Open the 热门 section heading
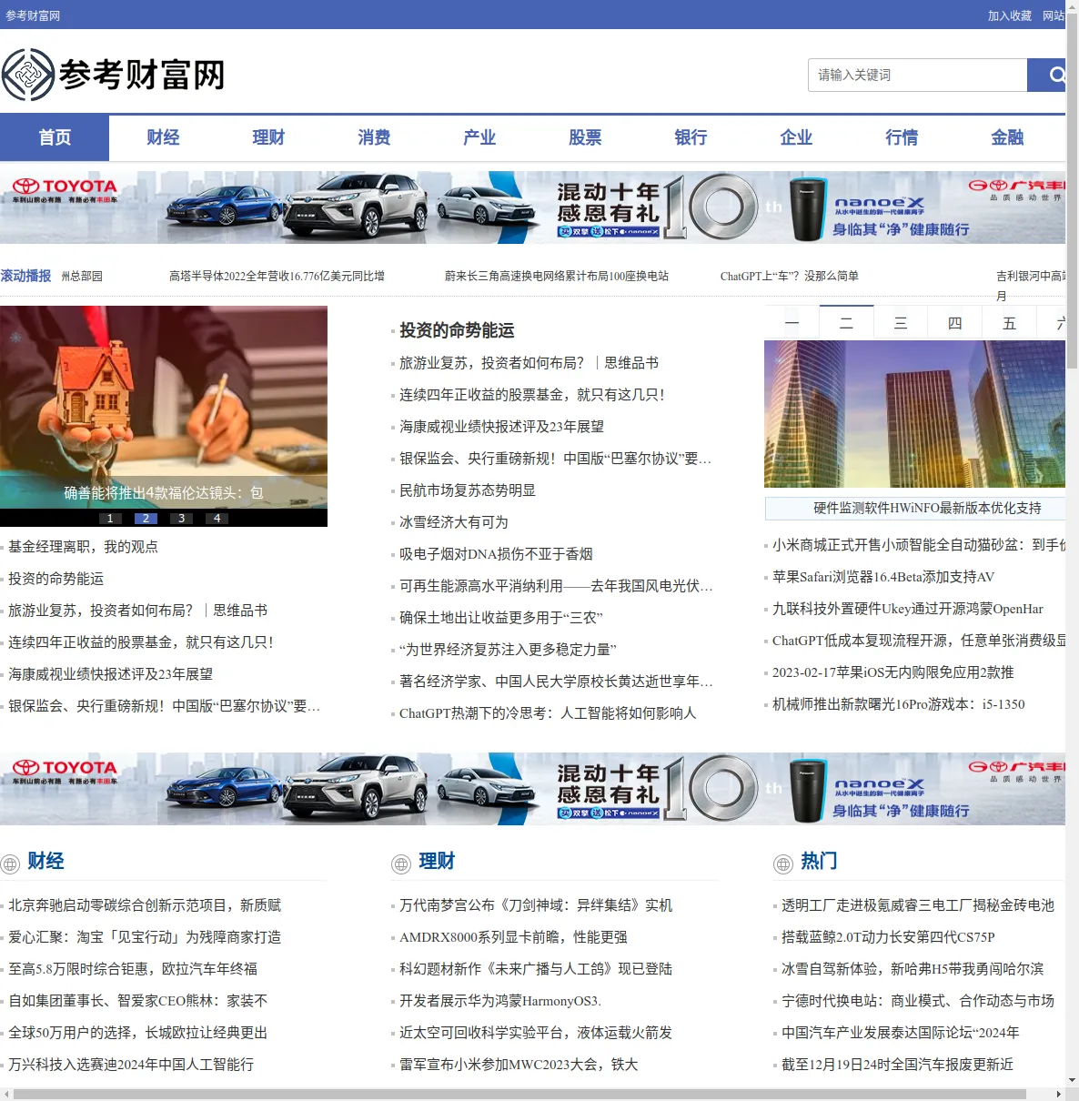 [x=819, y=861]
